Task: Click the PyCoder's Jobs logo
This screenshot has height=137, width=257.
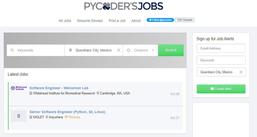Action: click(124, 6)
